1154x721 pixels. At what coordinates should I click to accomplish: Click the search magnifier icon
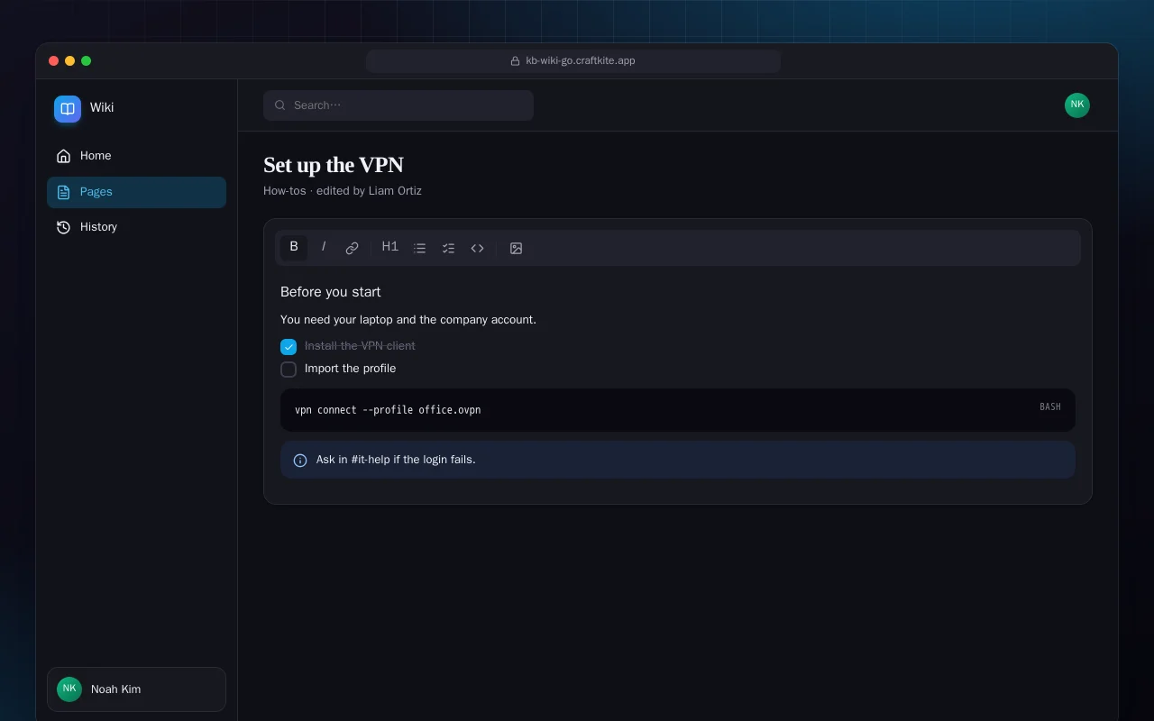coord(280,105)
